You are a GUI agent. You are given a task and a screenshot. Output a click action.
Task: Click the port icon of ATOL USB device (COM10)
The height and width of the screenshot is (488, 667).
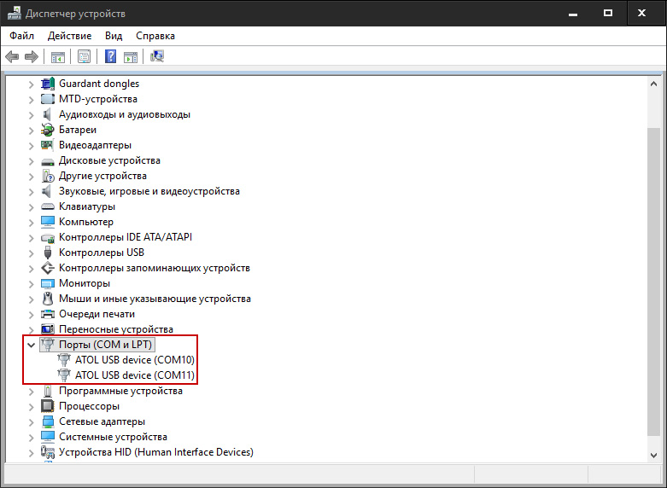(x=64, y=360)
